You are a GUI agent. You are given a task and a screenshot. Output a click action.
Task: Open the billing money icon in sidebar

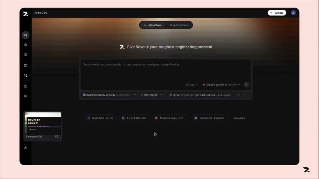(26, 96)
